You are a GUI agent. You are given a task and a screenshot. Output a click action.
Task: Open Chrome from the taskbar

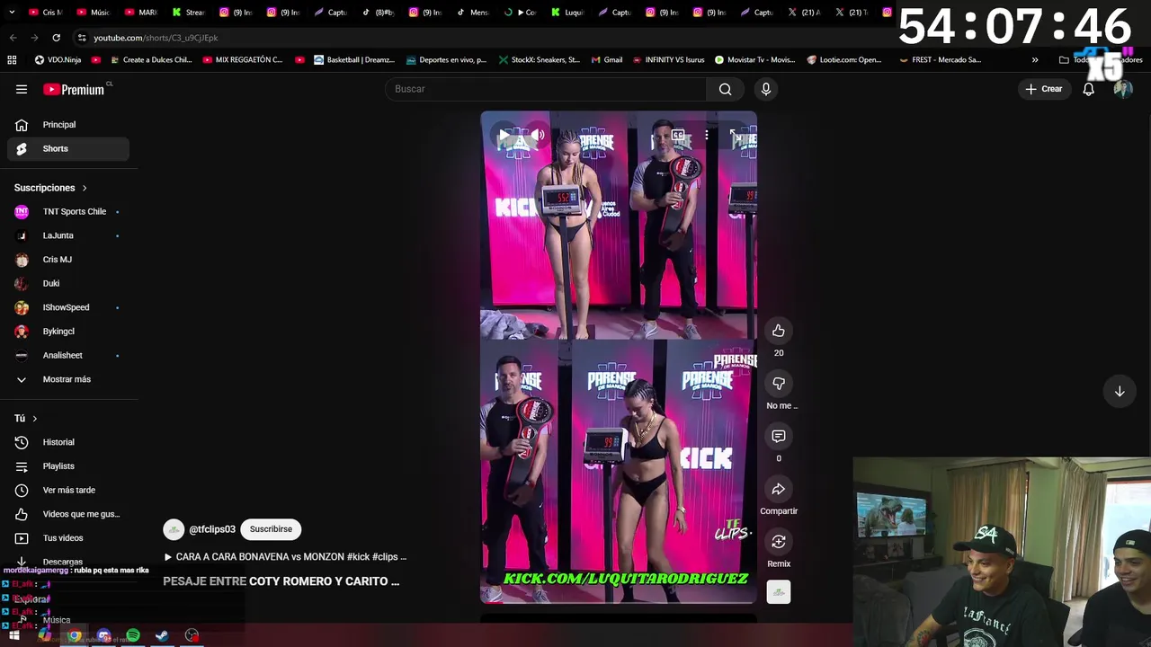[75, 635]
